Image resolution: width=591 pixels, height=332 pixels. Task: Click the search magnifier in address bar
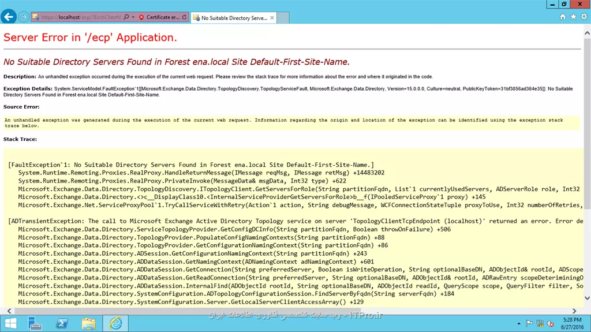coord(126,17)
